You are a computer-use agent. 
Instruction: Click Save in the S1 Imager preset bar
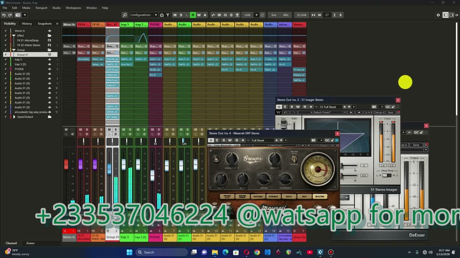coord(390,113)
